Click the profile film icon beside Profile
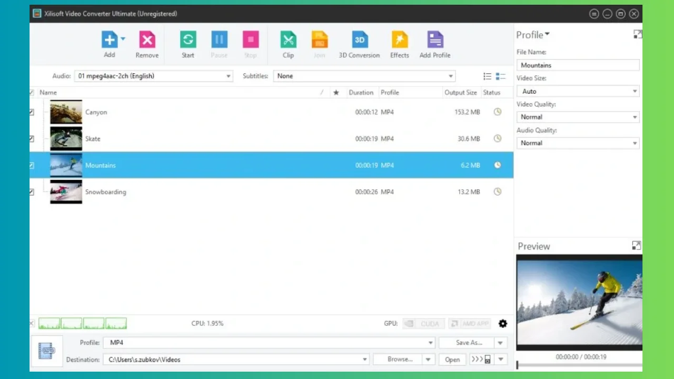The height and width of the screenshot is (379, 674). pos(46,351)
